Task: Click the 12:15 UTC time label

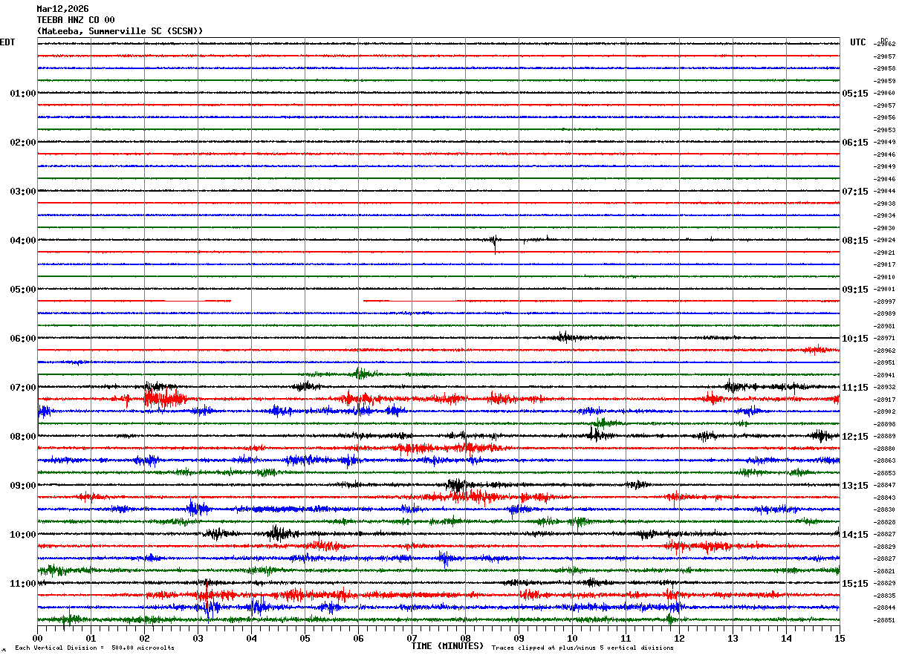Action: tap(855, 437)
